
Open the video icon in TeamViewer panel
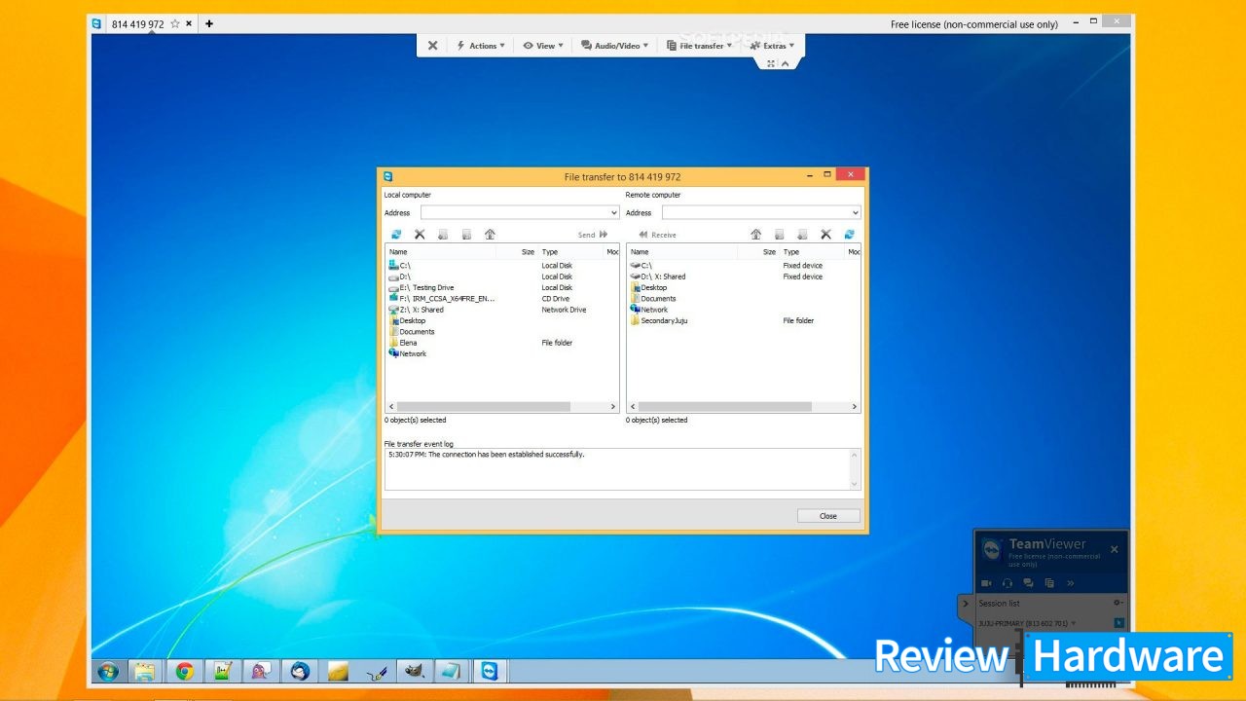[x=986, y=583]
